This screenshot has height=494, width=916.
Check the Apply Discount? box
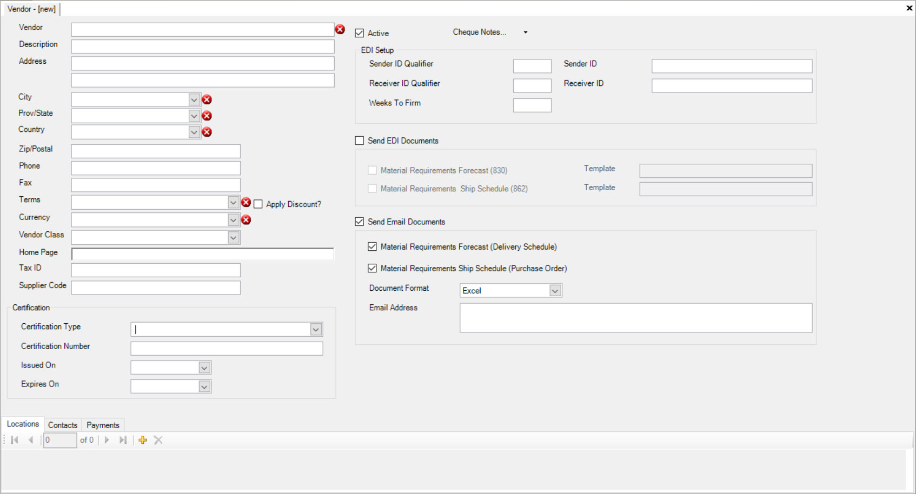258,204
